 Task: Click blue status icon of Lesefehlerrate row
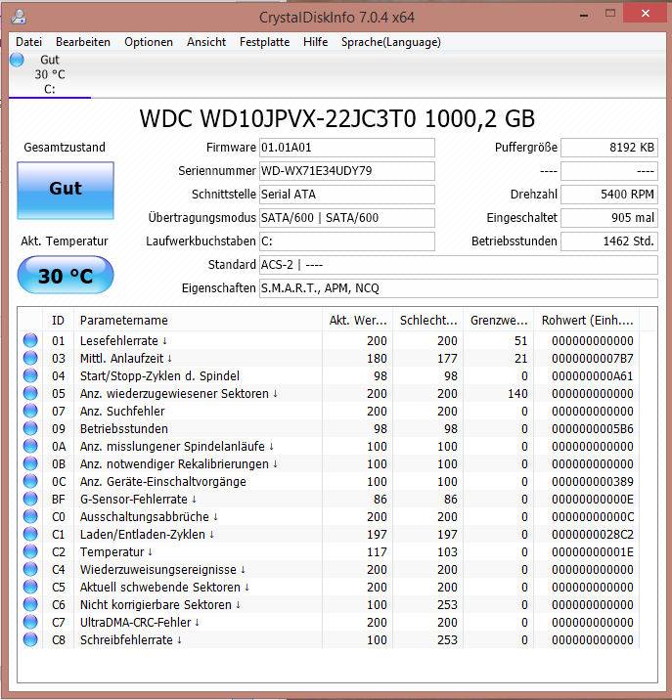[x=30, y=340]
